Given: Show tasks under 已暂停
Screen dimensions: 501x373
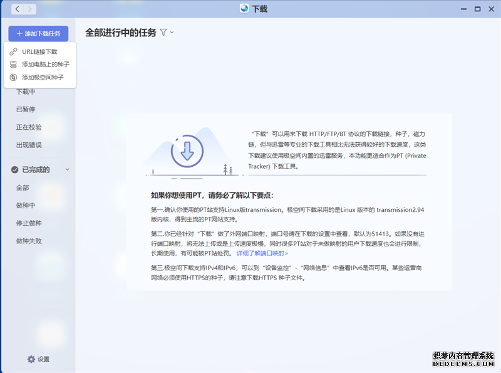Looking at the screenshot, I should (26, 109).
